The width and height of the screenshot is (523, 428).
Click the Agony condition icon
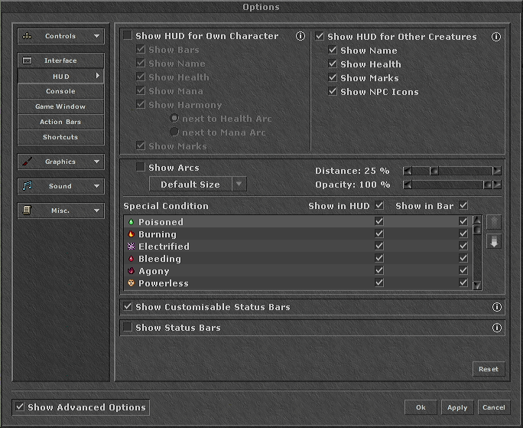[x=131, y=271]
